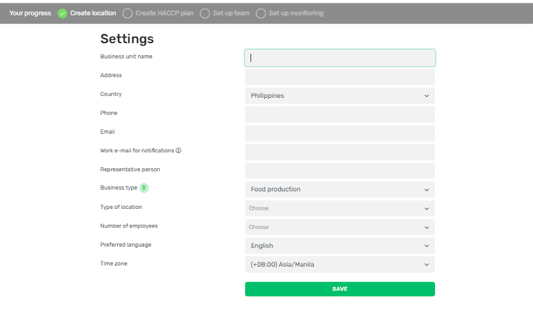Focus the Business unit name field
The image size is (533, 314).
[340, 58]
